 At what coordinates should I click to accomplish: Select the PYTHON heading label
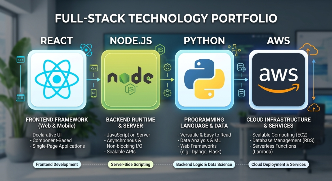(x=204, y=41)
